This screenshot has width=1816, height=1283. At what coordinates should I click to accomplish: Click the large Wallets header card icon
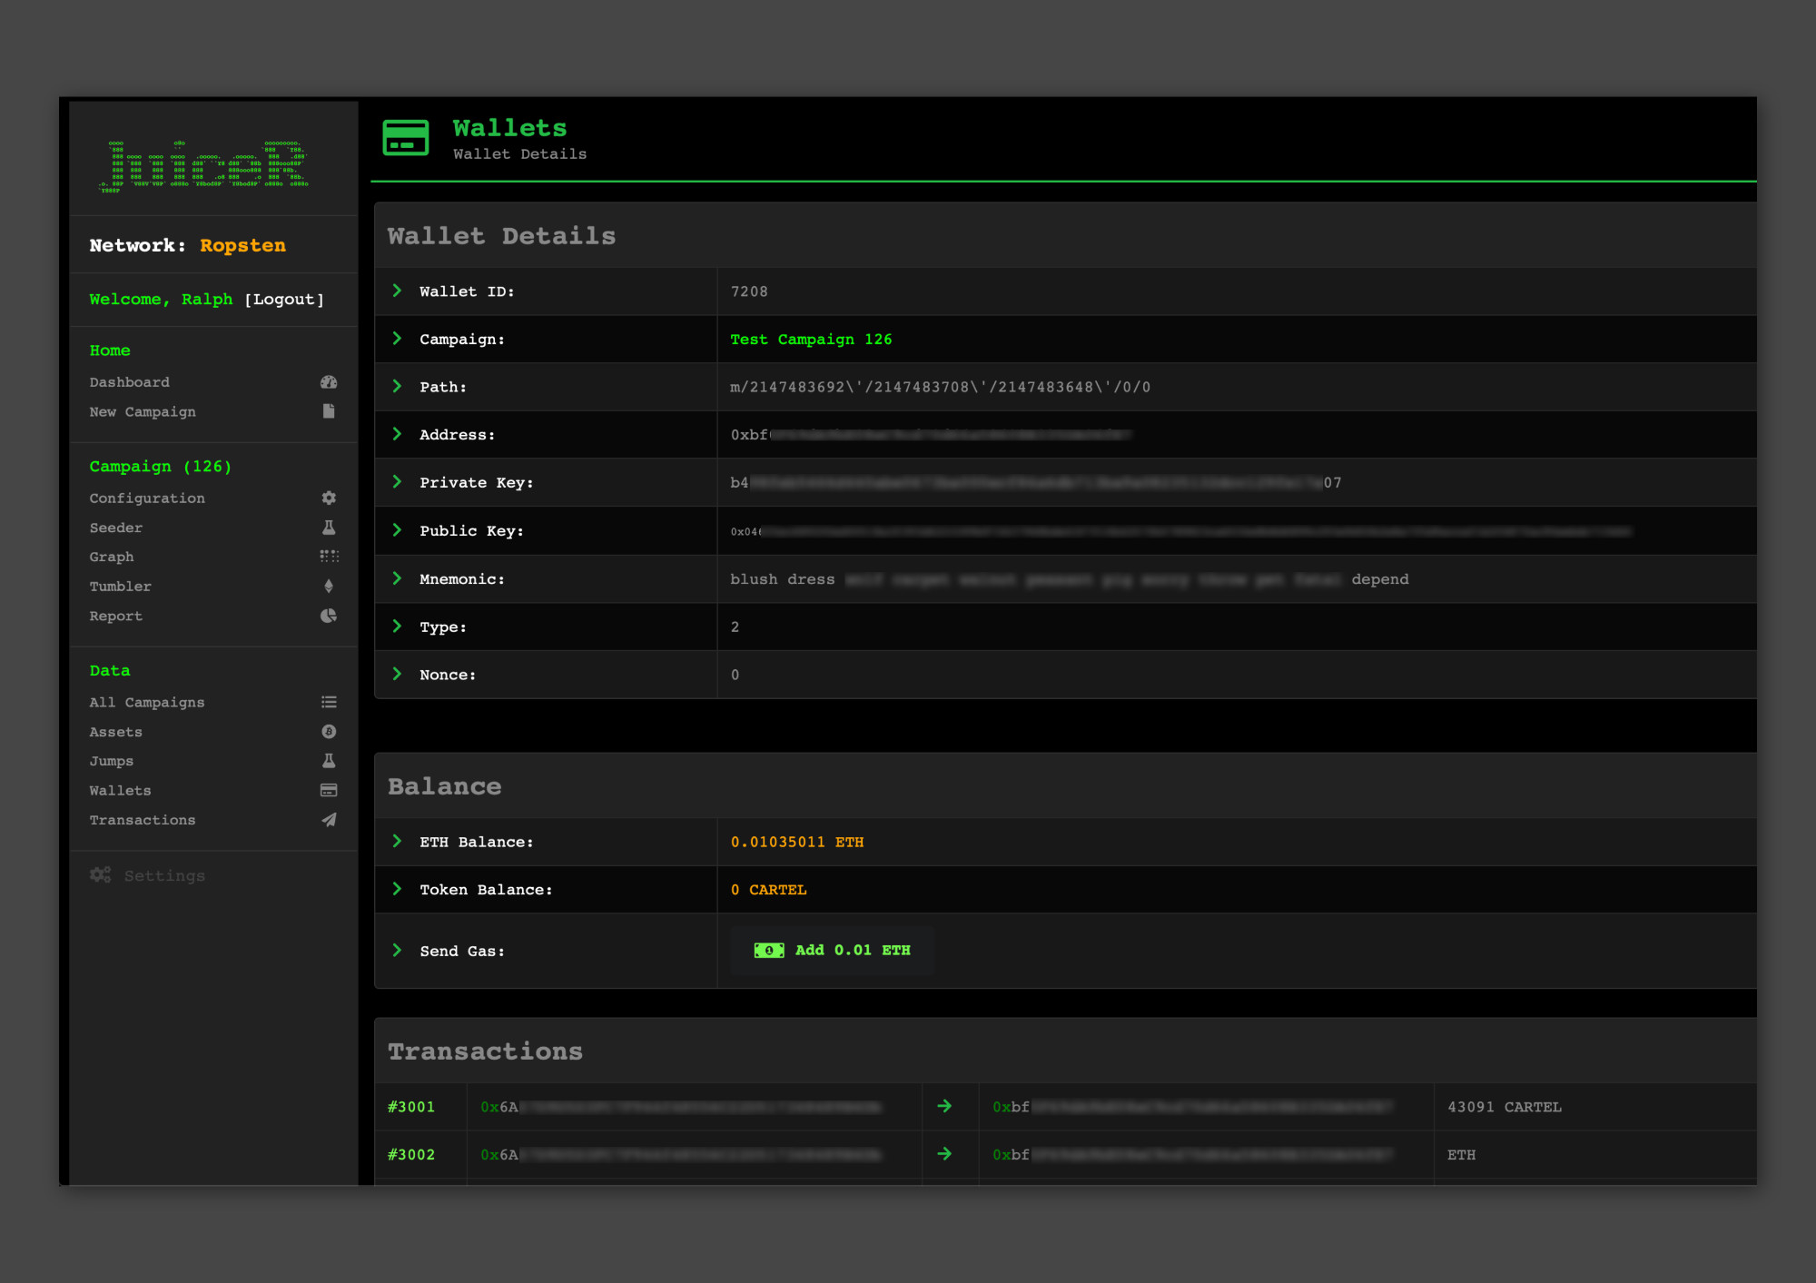pyautogui.click(x=406, y=137)
